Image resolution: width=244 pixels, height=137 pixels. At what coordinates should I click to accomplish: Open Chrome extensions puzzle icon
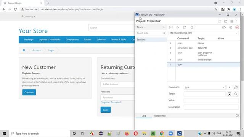[228, 9]
